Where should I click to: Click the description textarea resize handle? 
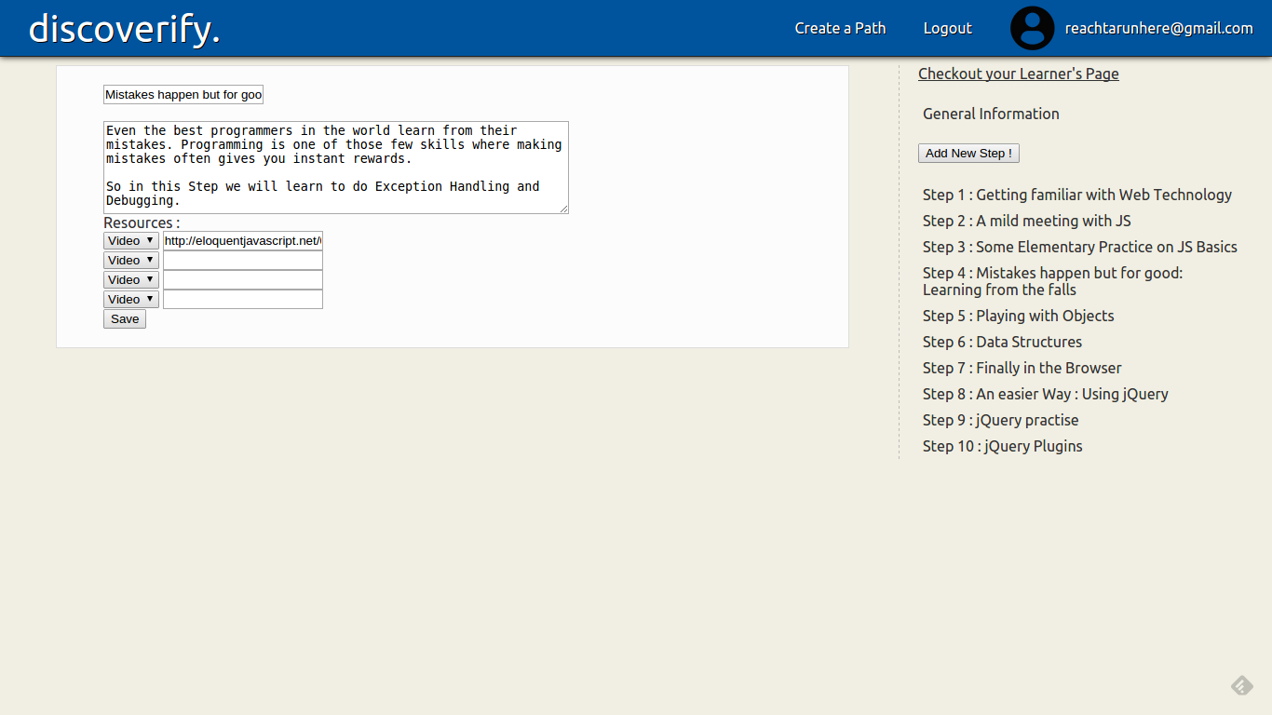pos(563,209)
